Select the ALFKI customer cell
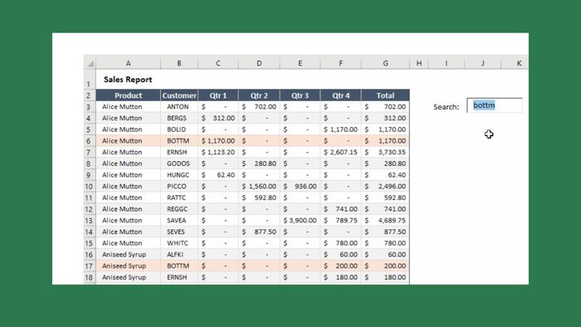The width and height of the screenshot is (581, 327). pyautogui.click(x=179, y=255)
